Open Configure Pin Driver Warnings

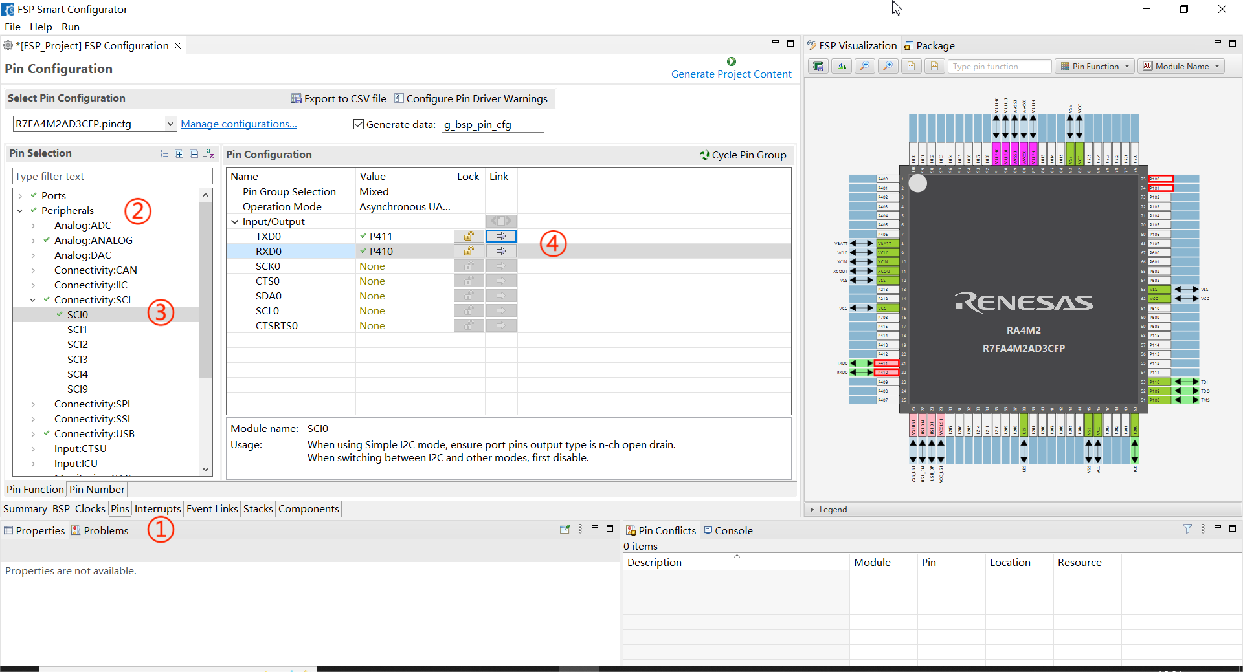[x=471, y=99]
